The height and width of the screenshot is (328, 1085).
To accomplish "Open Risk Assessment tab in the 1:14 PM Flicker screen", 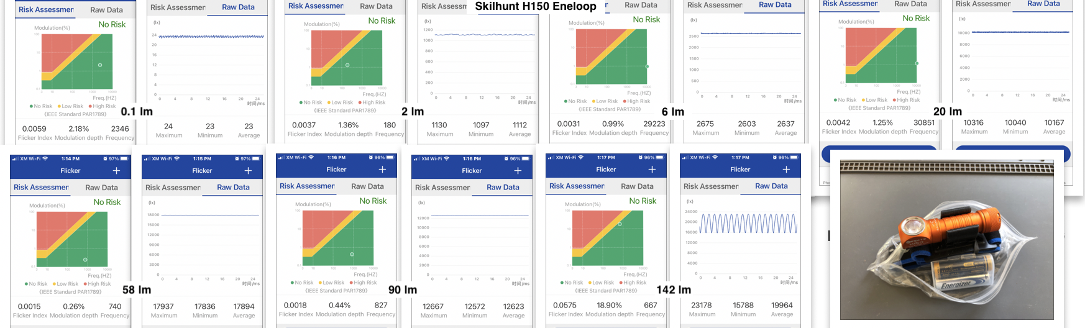I will click(x=41, y=187).
